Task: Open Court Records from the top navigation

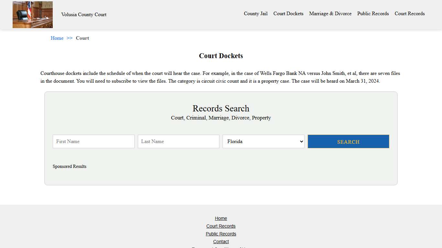Action: pyautogui.click(x=409, y=14)
